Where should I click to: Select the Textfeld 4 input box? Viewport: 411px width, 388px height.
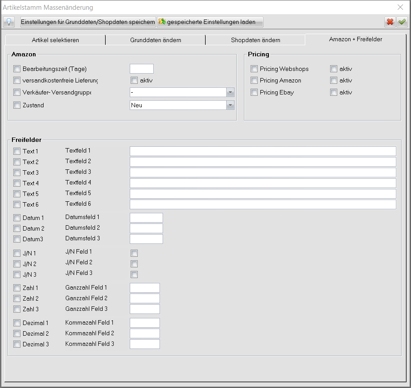coord(263,183)
